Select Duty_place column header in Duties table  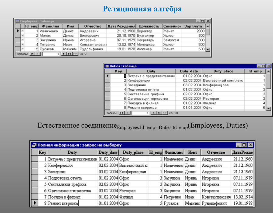pos(223,71)
